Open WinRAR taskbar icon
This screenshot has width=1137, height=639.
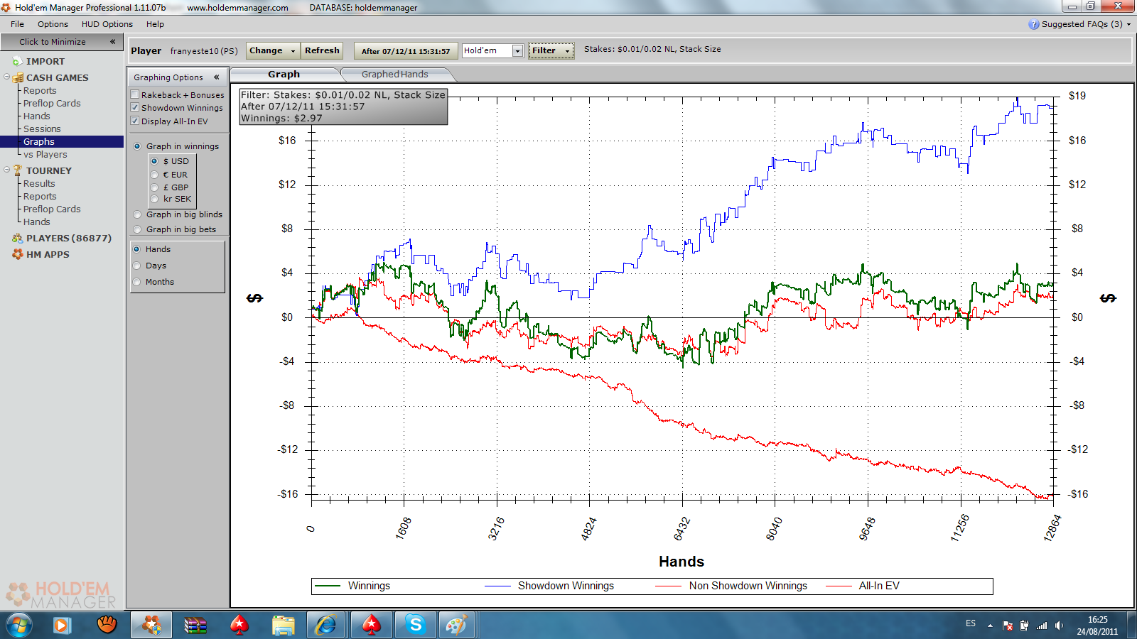pyautogui.click(x=195, y=626)
